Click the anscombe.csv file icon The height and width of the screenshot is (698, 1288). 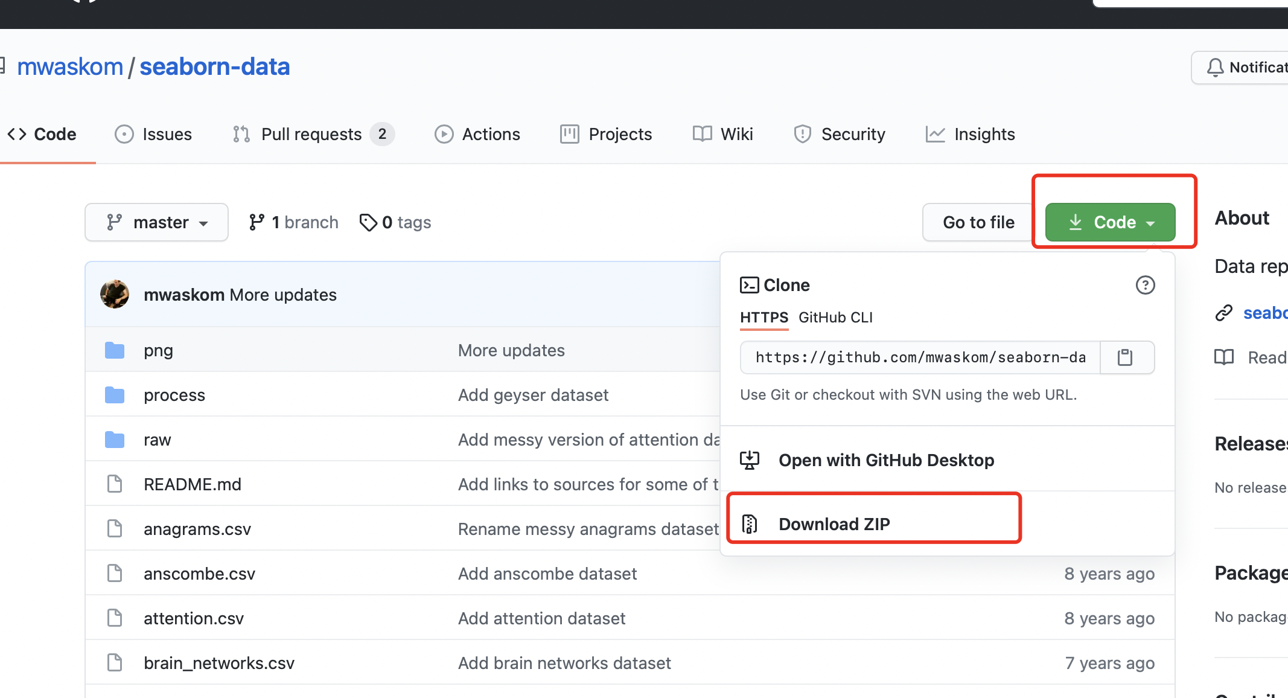pyautogui.click(x=115, y=573)
